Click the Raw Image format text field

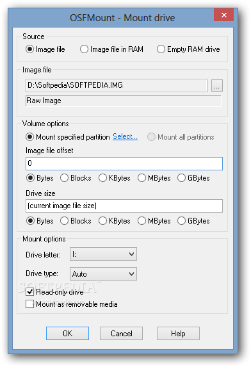point(124,101)
